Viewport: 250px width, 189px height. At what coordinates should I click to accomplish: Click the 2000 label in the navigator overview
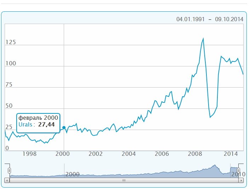pos(72,174)
